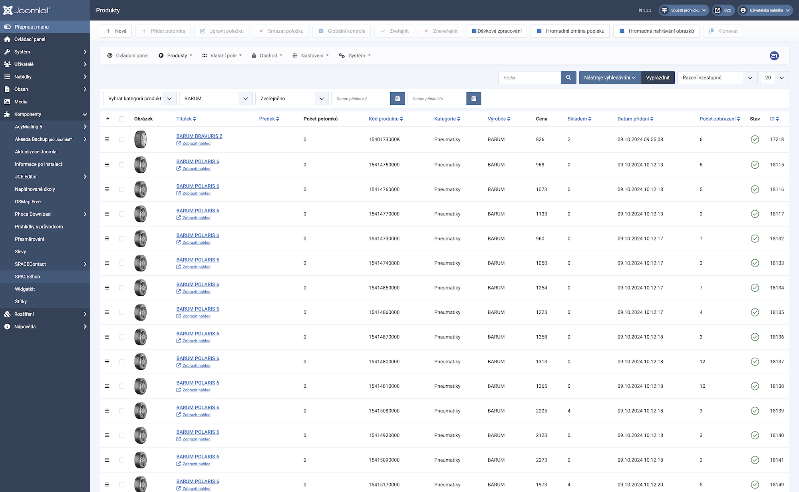
Task: Expand the Nástroje vyhledávání options
Action: coord(610,78)
